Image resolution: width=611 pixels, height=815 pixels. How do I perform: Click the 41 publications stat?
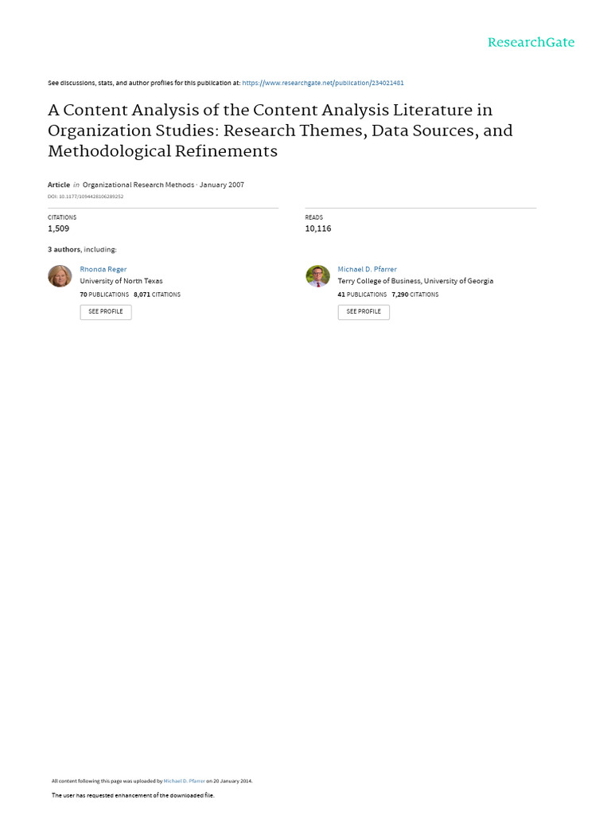362,294
